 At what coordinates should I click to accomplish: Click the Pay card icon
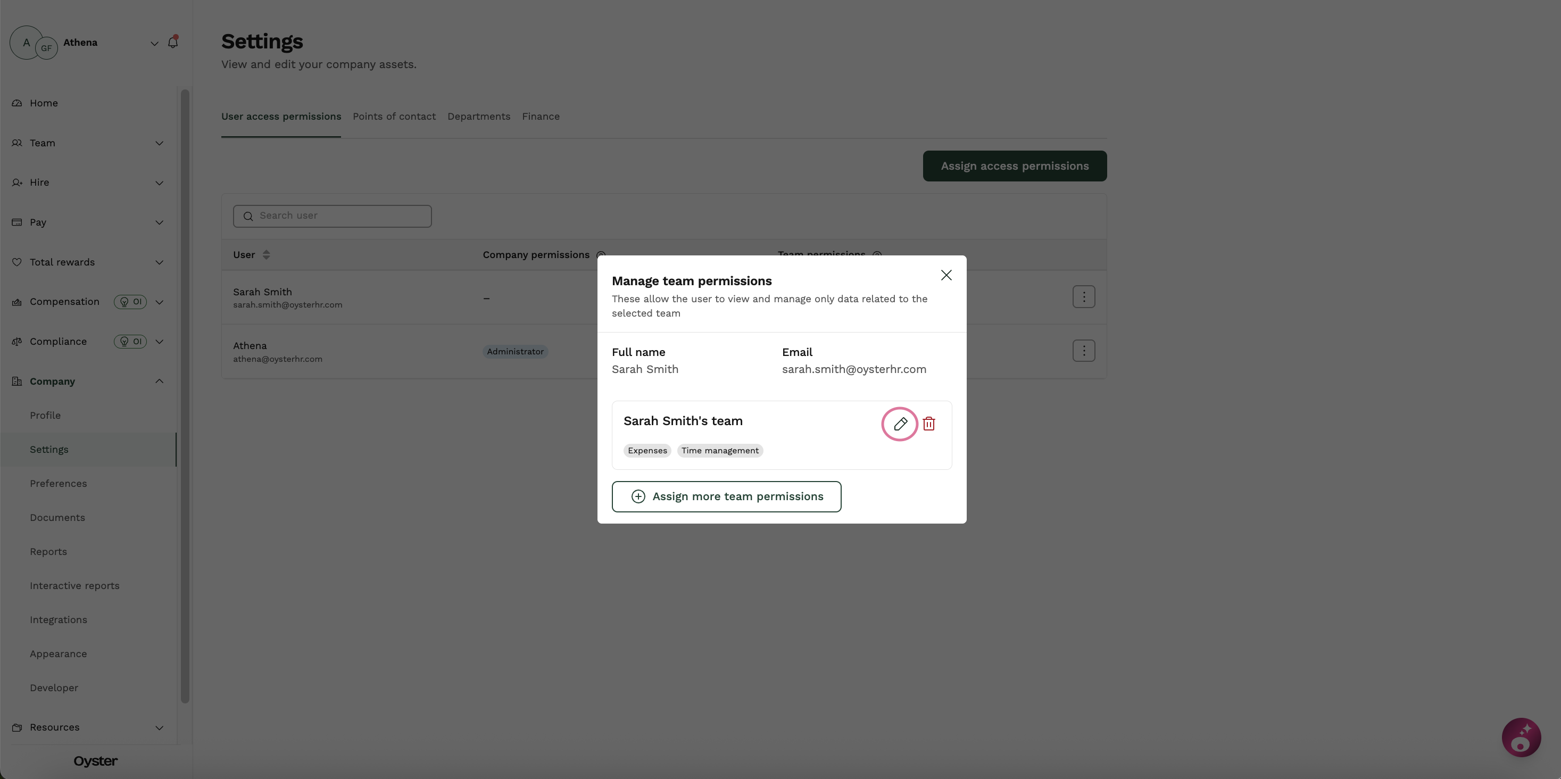tap(17, 222)
